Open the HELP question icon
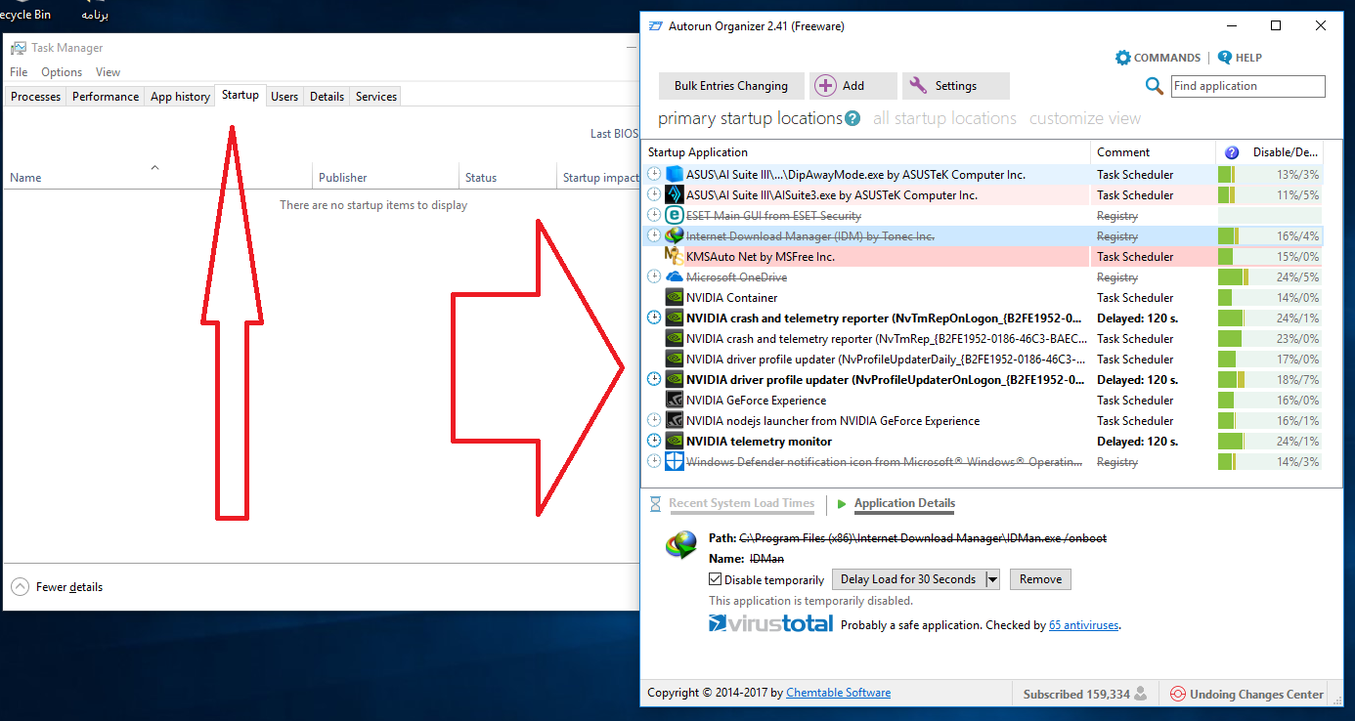The image size is (1355, 721). click(1224, 58)
